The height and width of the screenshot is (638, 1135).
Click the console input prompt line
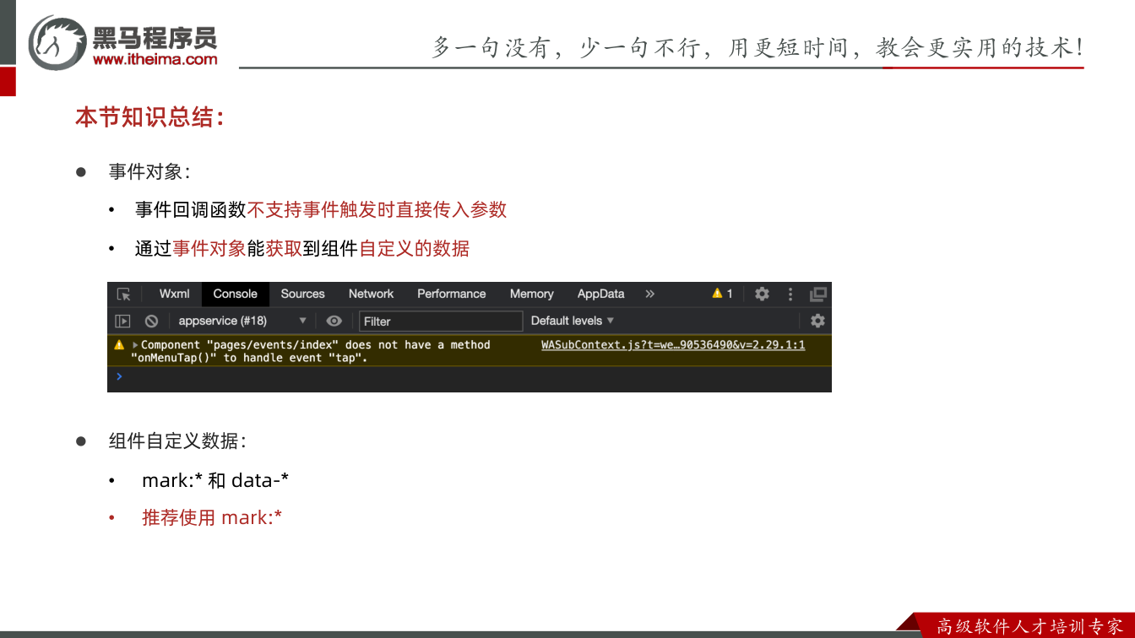pyautogui.click(x=470, y=377)
